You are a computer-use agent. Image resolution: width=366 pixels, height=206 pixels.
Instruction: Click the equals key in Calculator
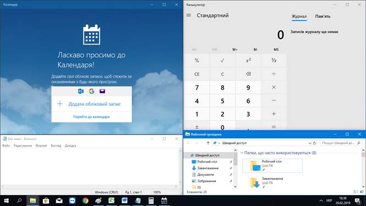pos(274,126)
